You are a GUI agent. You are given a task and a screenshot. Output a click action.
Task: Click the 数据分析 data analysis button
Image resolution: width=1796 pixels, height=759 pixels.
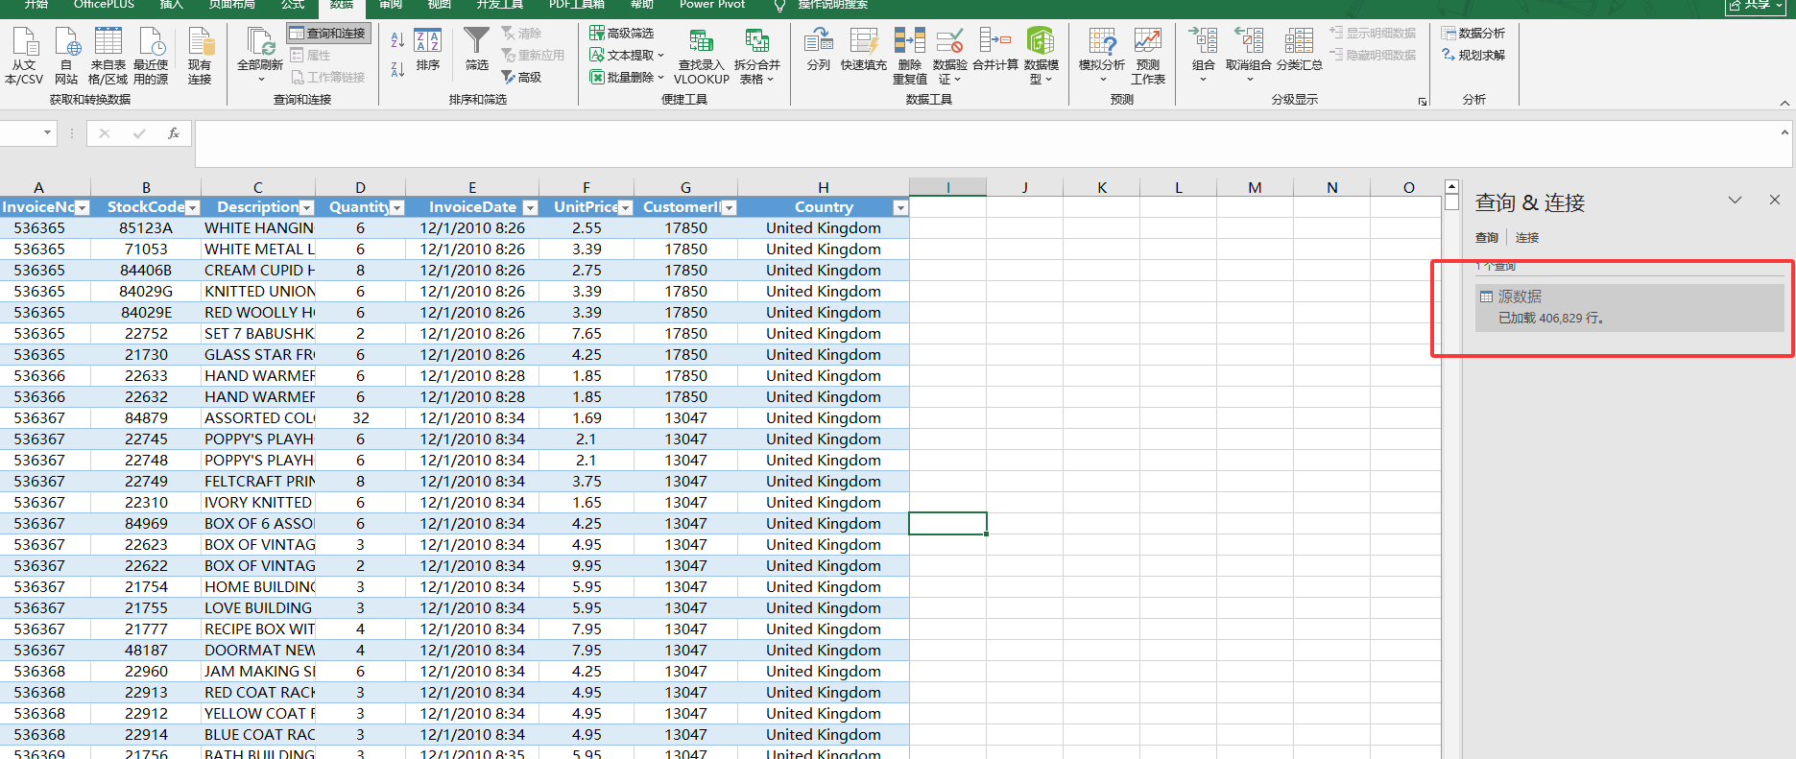coord(1473,34)
